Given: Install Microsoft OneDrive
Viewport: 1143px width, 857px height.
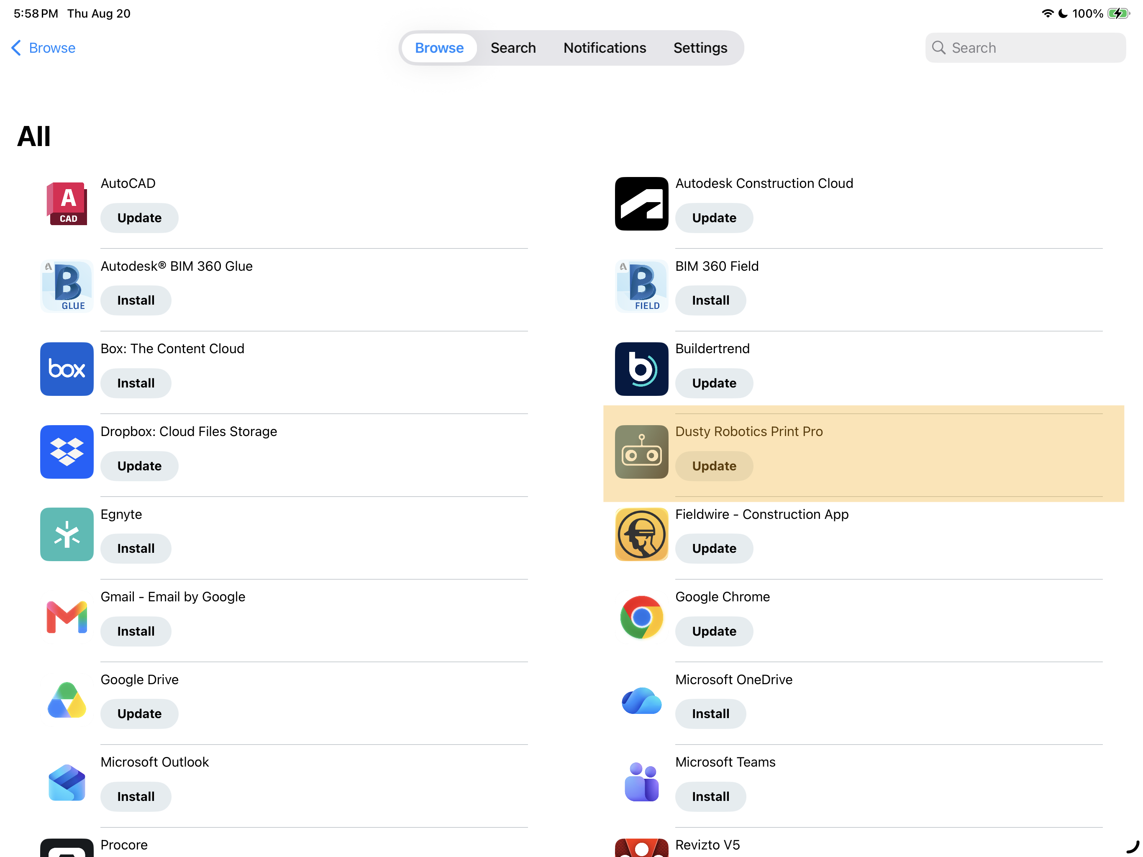Looking at the screenshot, I should coord(710,714).
